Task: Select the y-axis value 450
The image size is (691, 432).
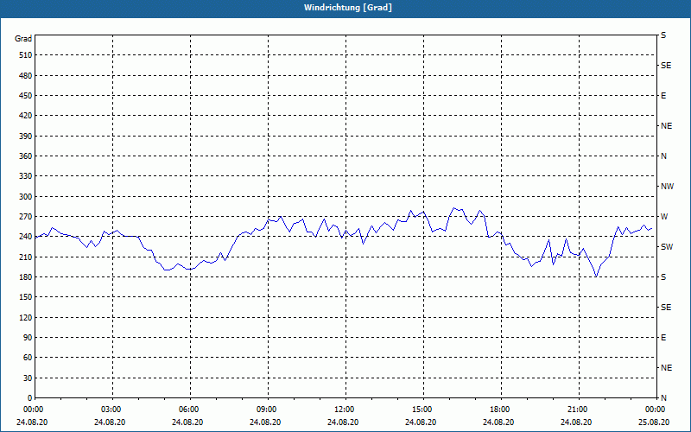Action: [x=26, y=96]
